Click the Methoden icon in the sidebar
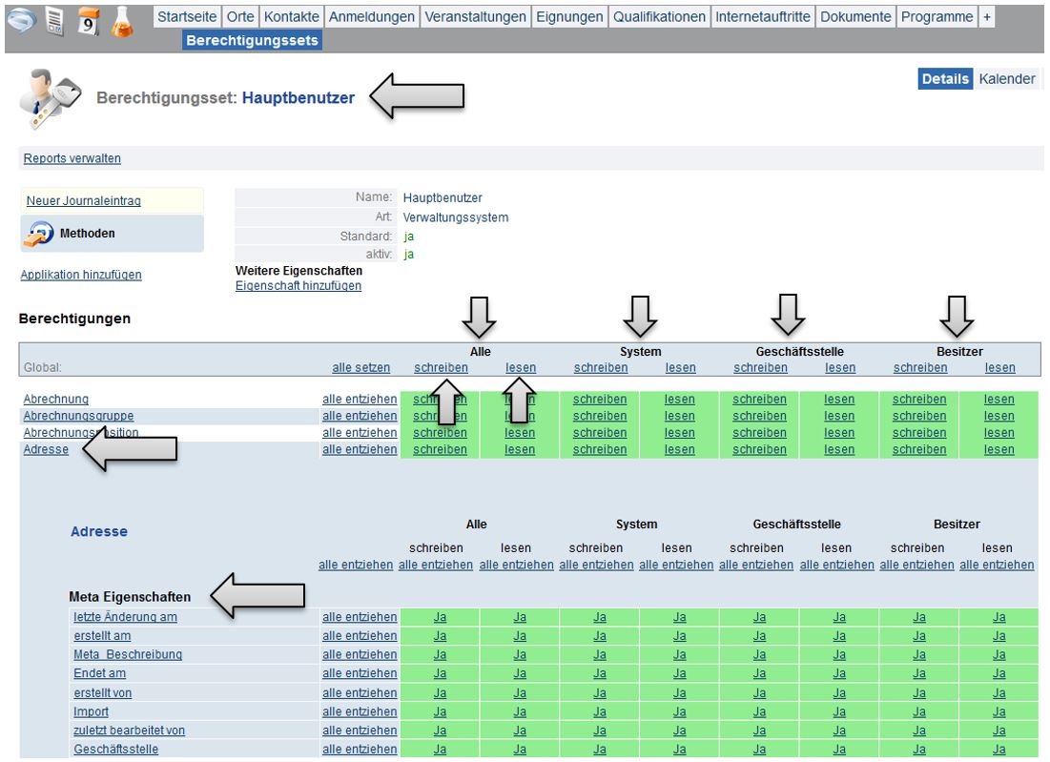The image size is (1050, 762). click(x=40, y=234)
